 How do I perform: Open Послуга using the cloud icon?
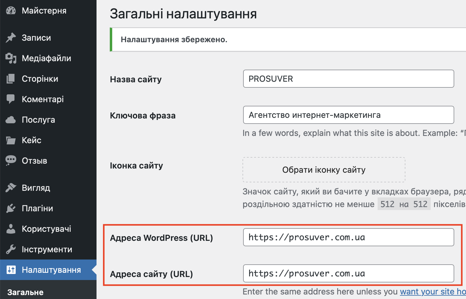coord(11,119)
